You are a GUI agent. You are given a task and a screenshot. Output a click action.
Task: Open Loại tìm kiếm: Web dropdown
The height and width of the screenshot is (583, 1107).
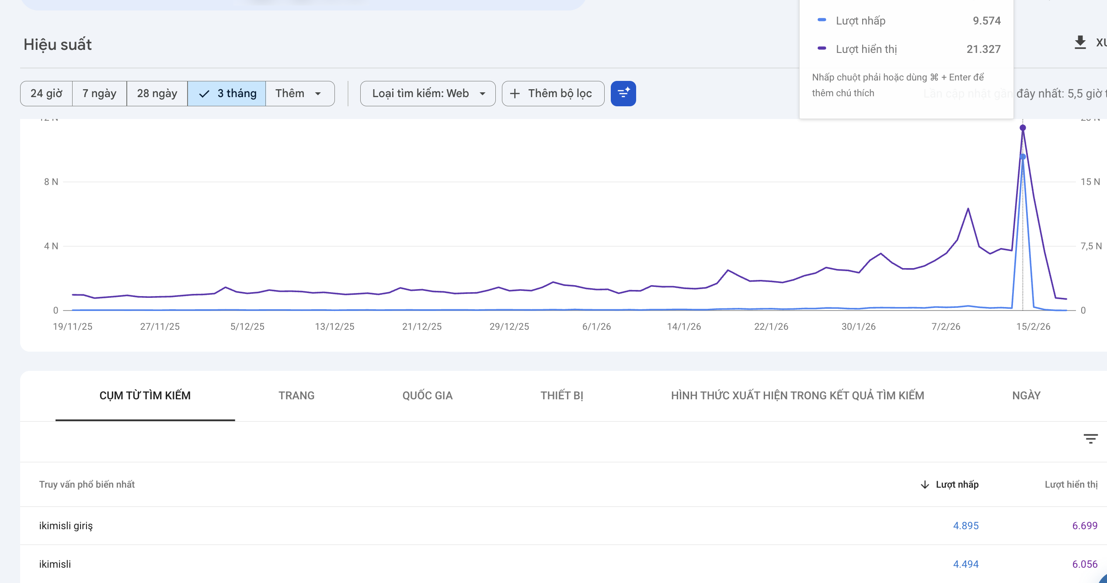pyautogui.click(x=428, y=94)
